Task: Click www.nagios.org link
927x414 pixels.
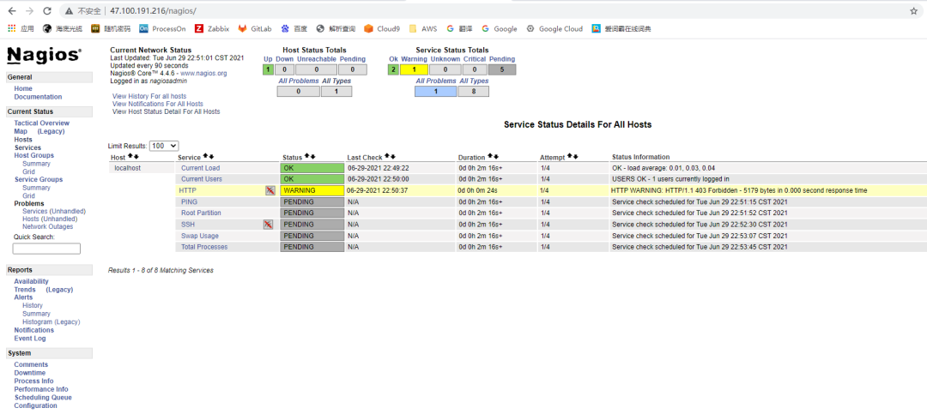Action: tap(203, 74)
